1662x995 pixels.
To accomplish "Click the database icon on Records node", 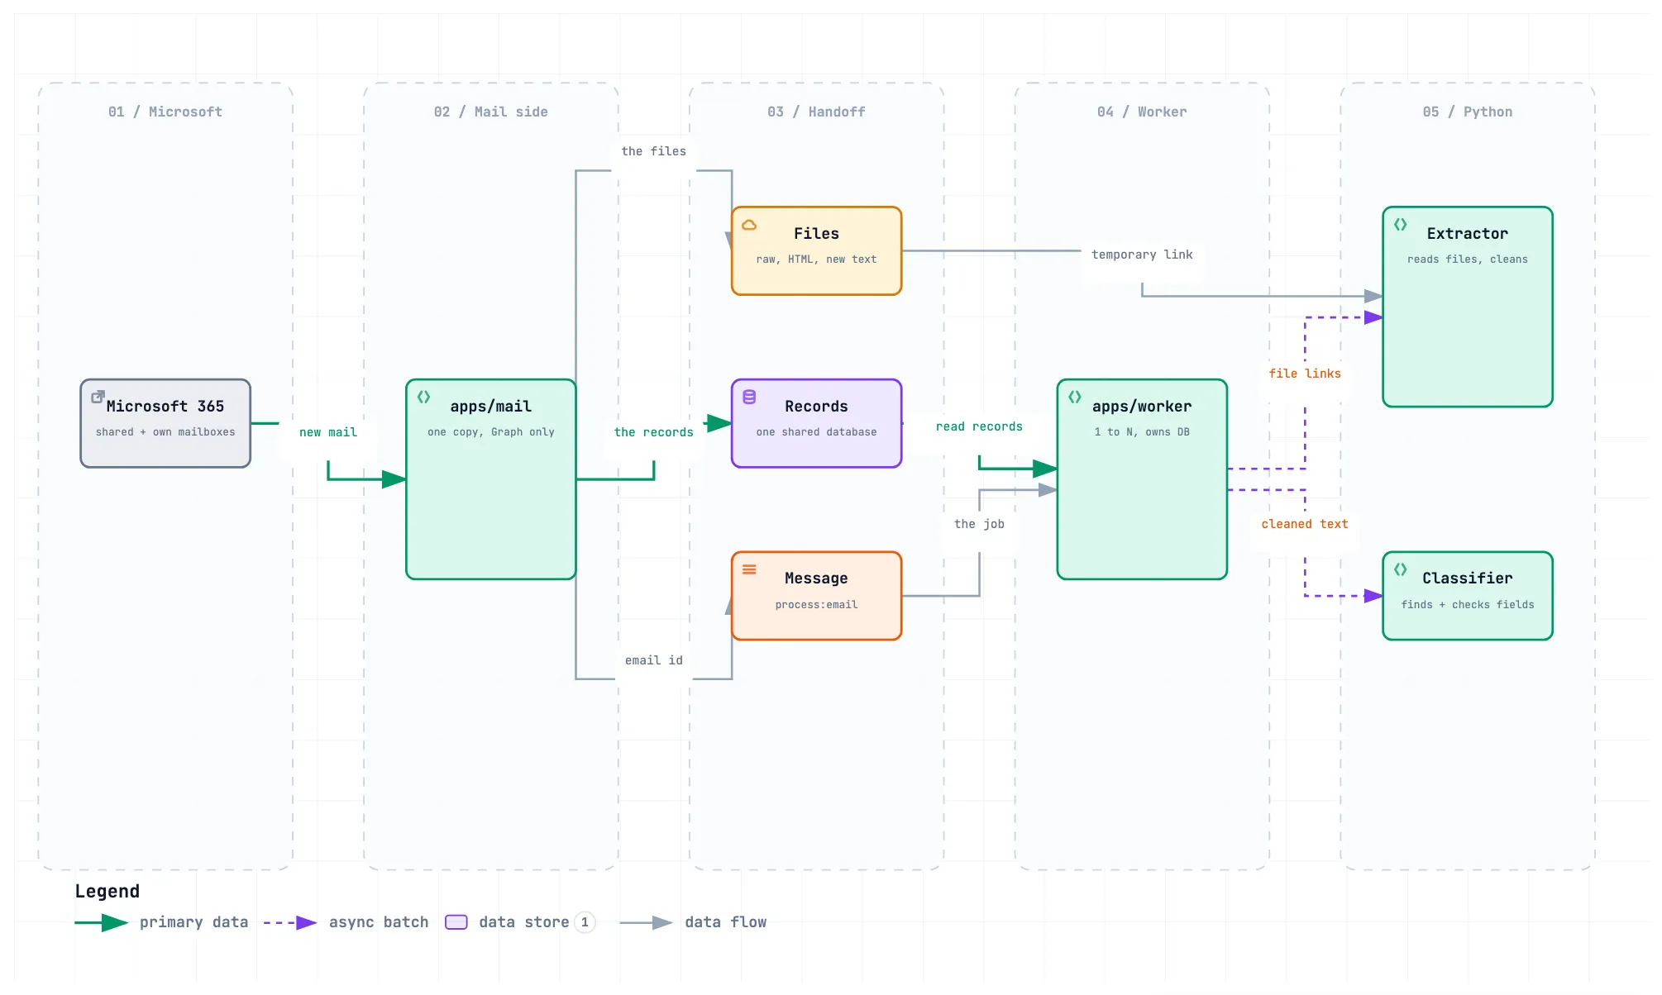I will 749,397.
